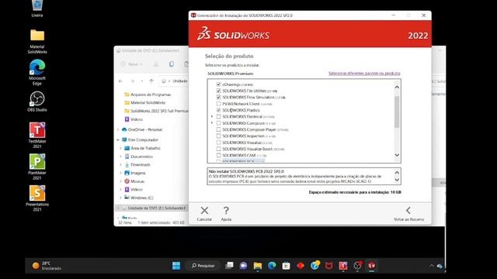497x279 pixels.
Task: Expand SOLIDWORKS Composer tree node
Action: [x=212, y=122]
